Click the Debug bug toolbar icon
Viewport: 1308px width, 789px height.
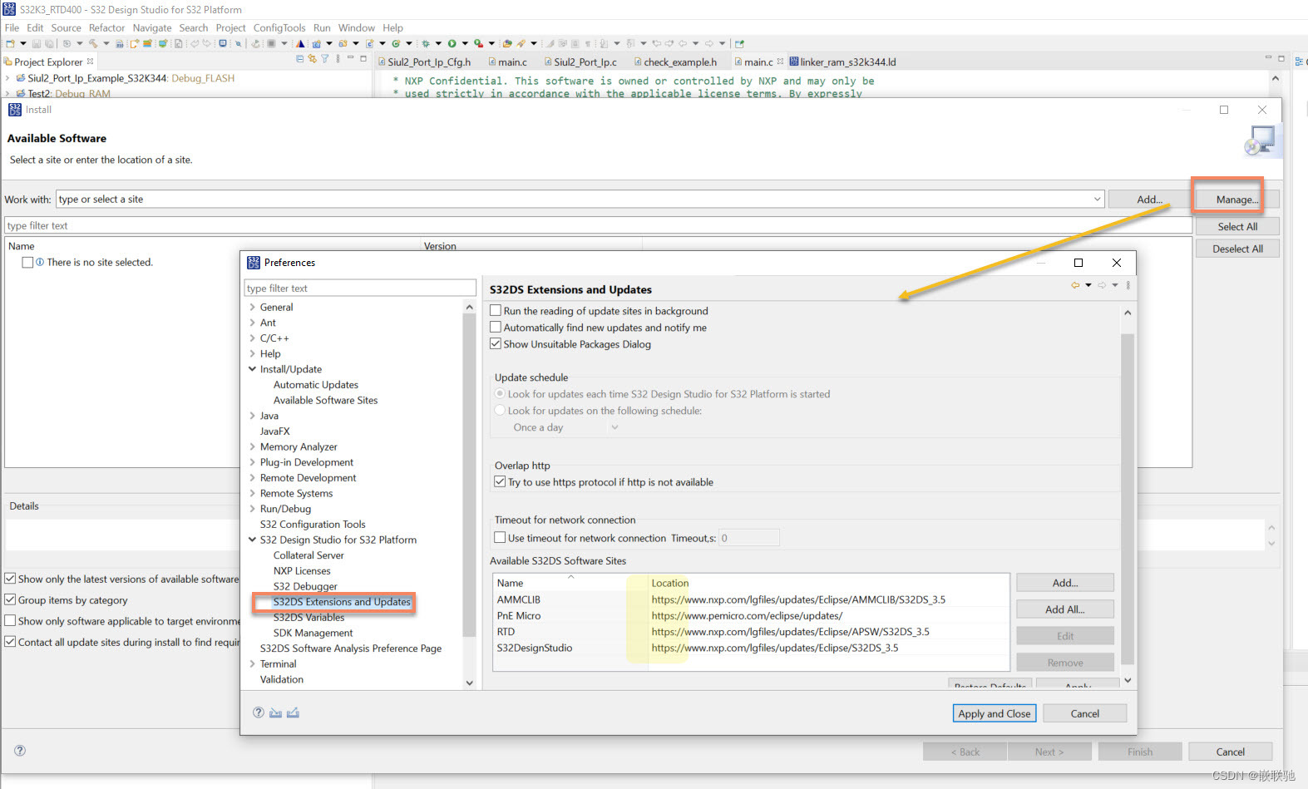(x=425, y=43)
